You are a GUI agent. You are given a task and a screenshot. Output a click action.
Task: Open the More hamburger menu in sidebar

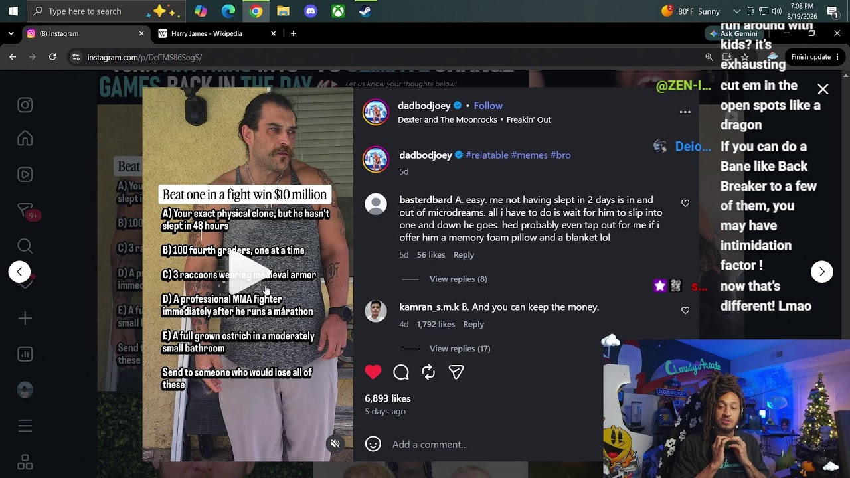coord(25,426)
